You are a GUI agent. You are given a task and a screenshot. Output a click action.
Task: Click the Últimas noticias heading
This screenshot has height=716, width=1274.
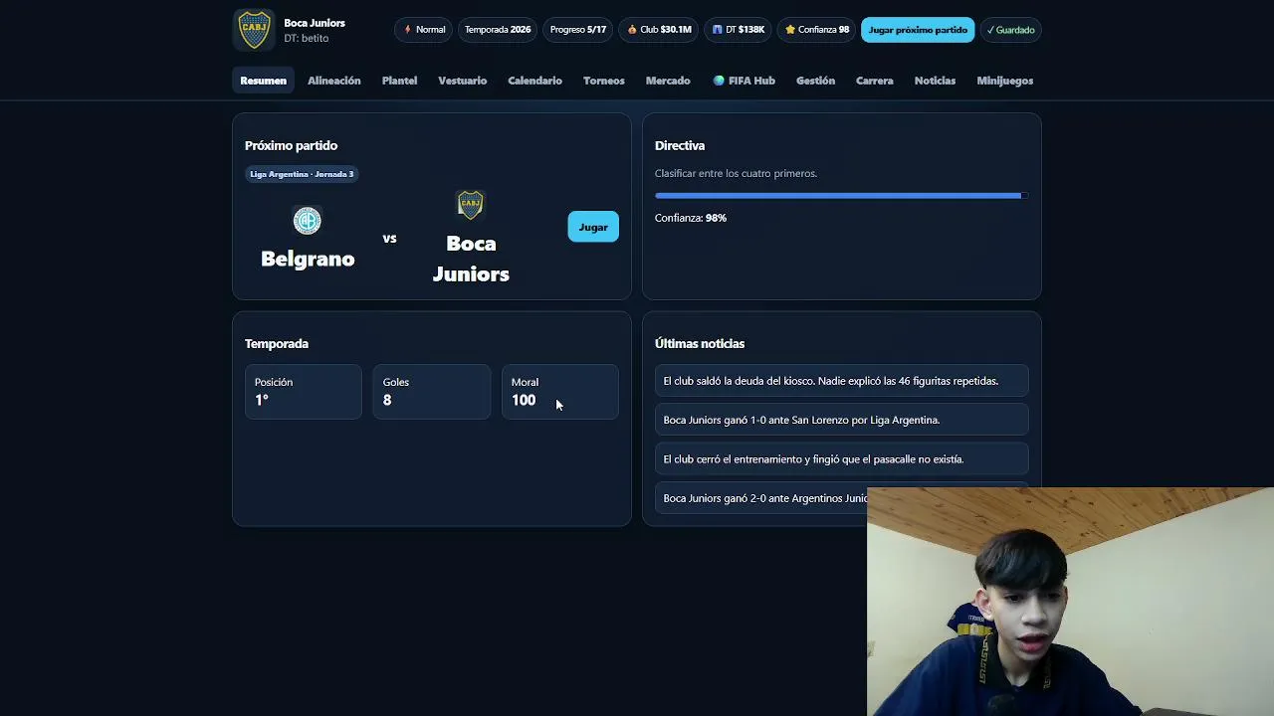click(700, 343)
